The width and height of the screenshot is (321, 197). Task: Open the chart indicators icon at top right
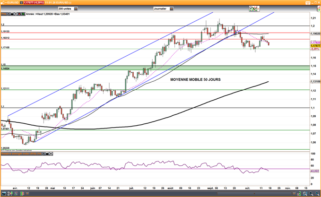(x=253, y=9)
